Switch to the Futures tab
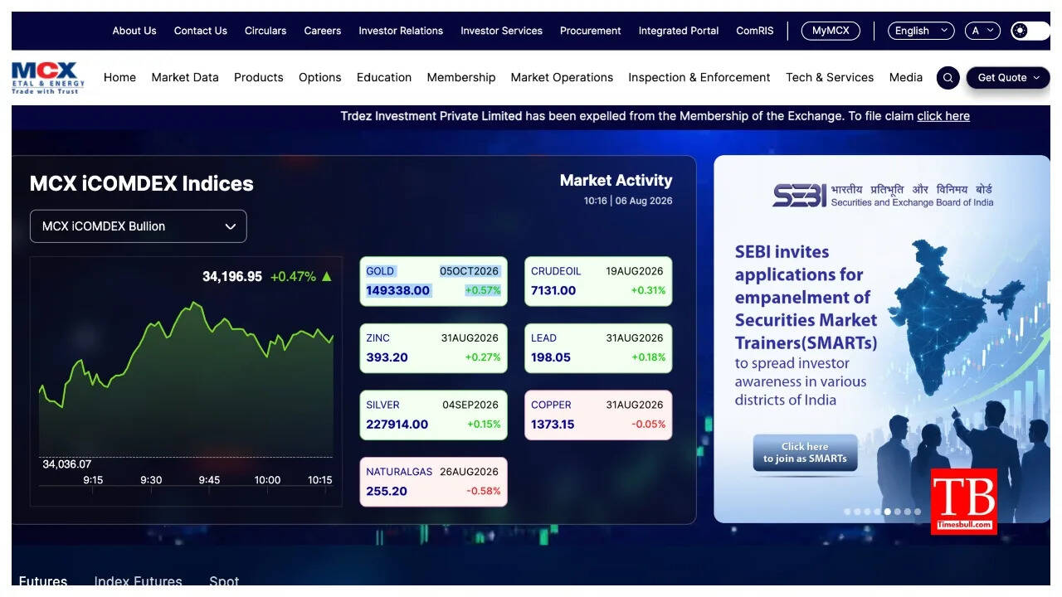This screenshot has height=597, width=1062. coord(43,581)
